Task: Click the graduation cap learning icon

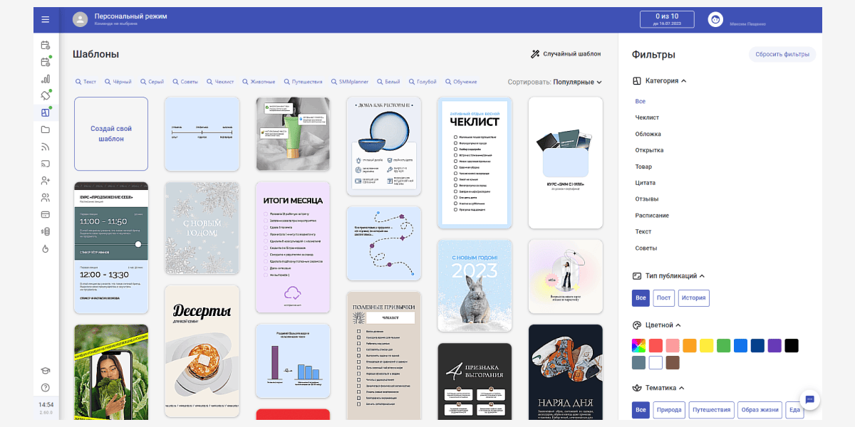Action: tap(46, 371)
